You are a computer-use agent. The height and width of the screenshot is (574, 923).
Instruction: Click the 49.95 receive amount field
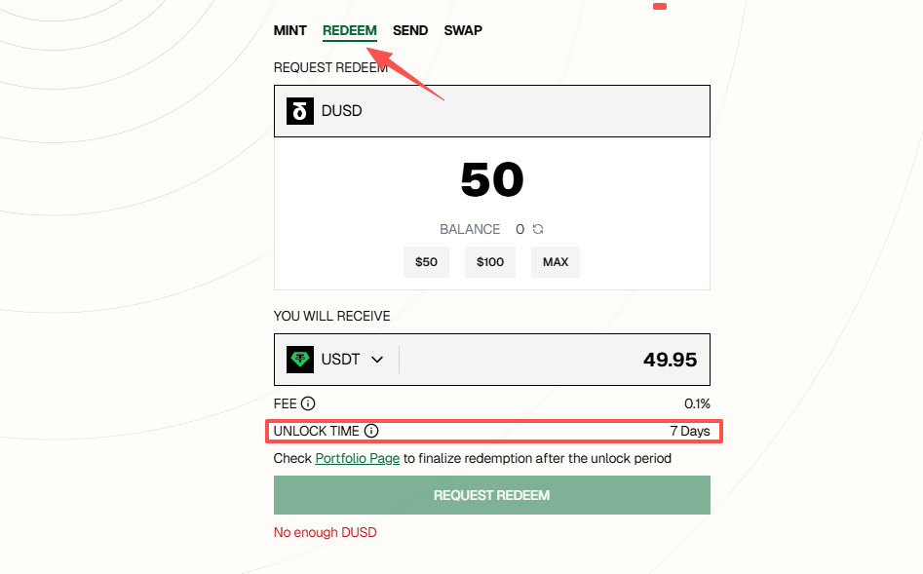(x=670, y=360)
